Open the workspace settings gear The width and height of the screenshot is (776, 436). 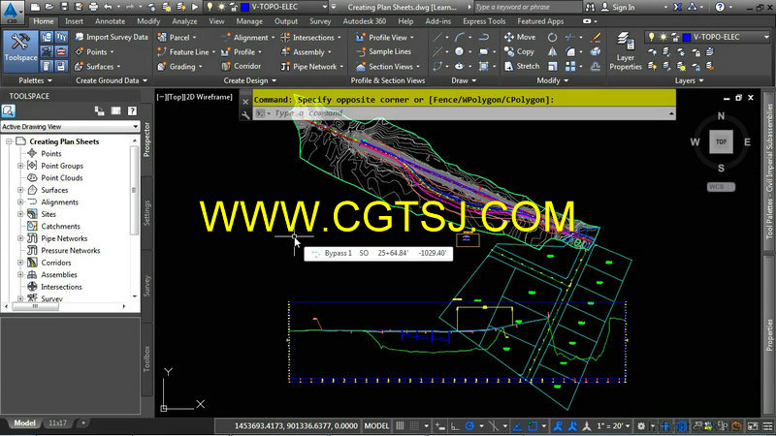(x=641, y=425)
